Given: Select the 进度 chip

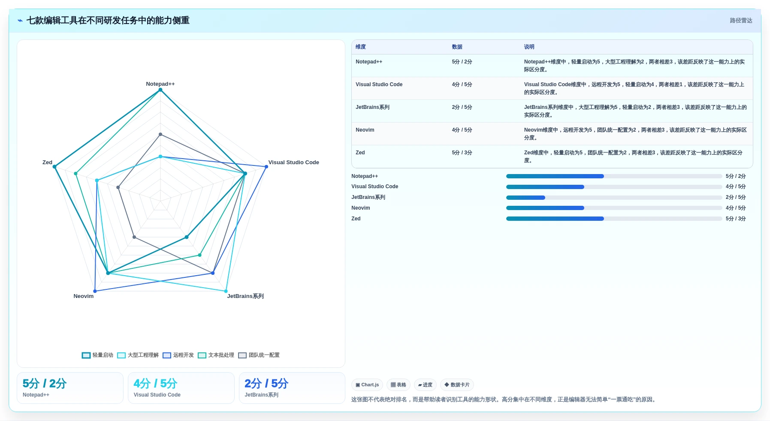Looking at the screenshot, I should tap(425, 385).
